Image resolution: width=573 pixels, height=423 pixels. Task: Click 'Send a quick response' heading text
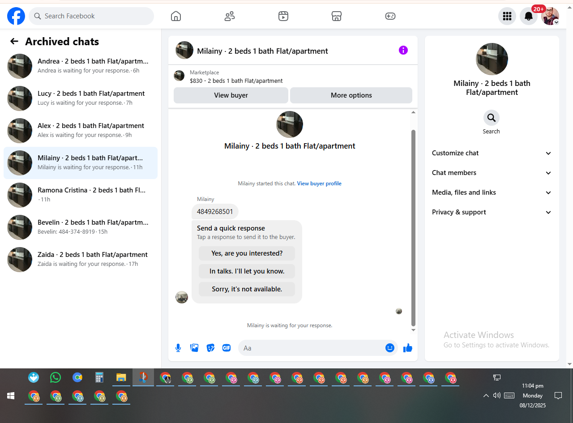point(231,228)
